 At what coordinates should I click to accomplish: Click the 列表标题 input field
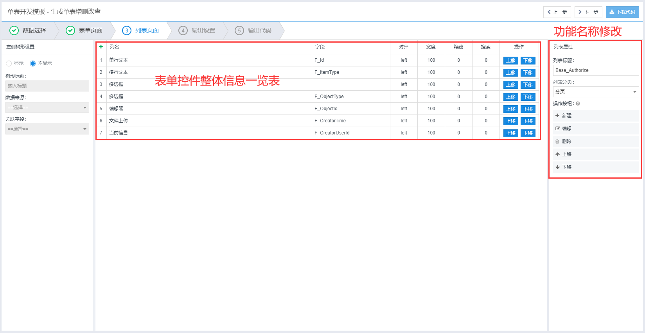596,70
